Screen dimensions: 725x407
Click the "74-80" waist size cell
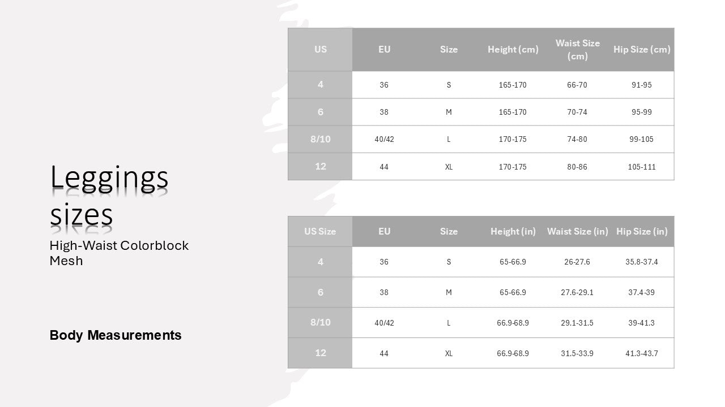point(577,139)
